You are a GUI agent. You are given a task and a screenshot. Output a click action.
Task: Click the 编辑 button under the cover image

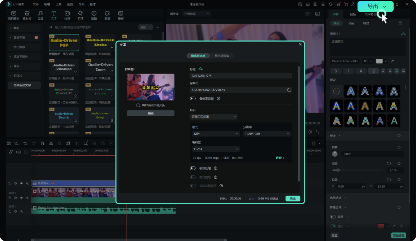click(x=151, y=113)
